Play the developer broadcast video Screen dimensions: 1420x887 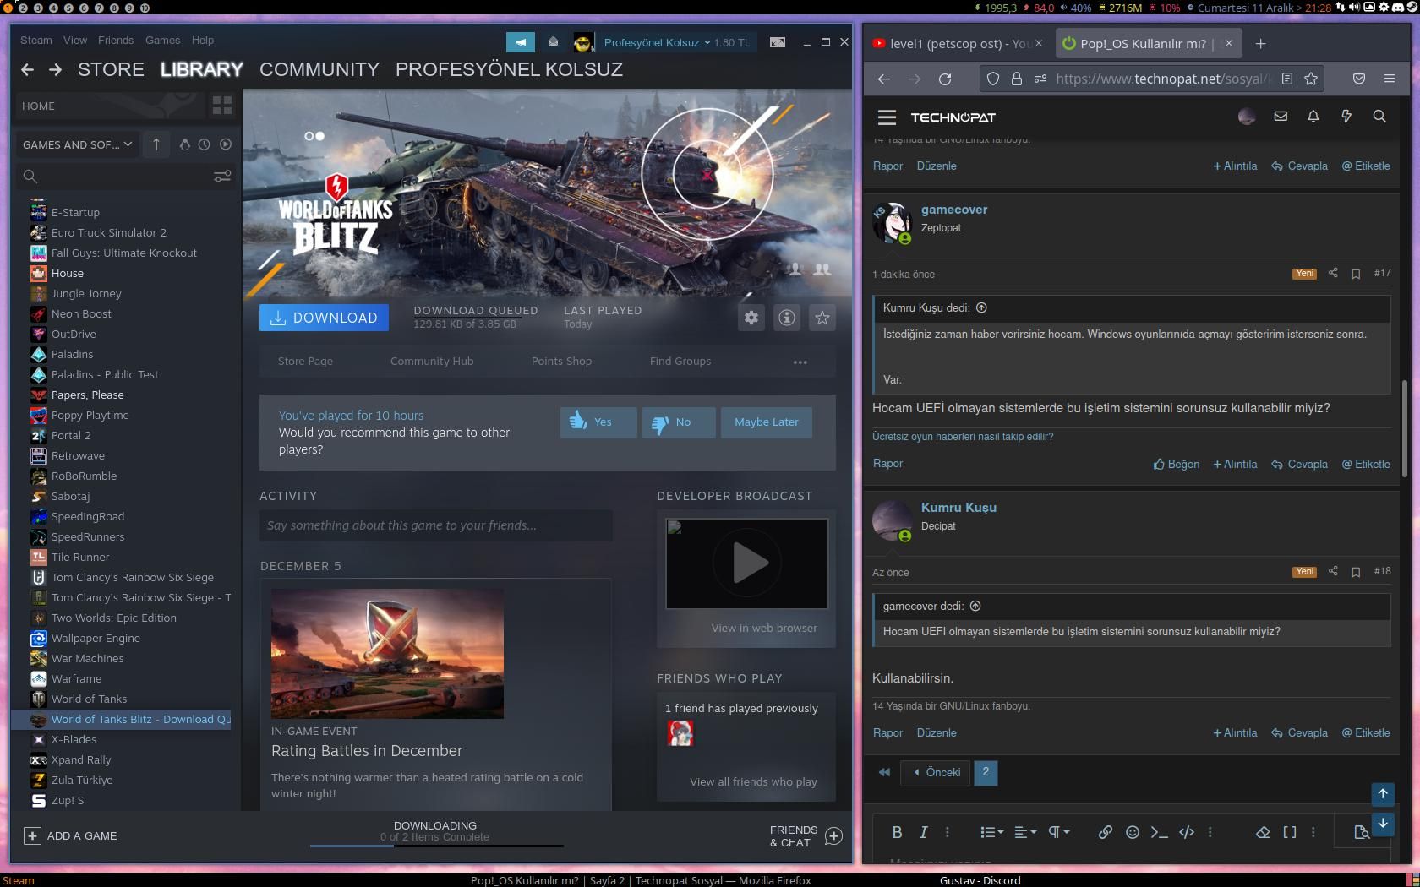click(747, 563)
